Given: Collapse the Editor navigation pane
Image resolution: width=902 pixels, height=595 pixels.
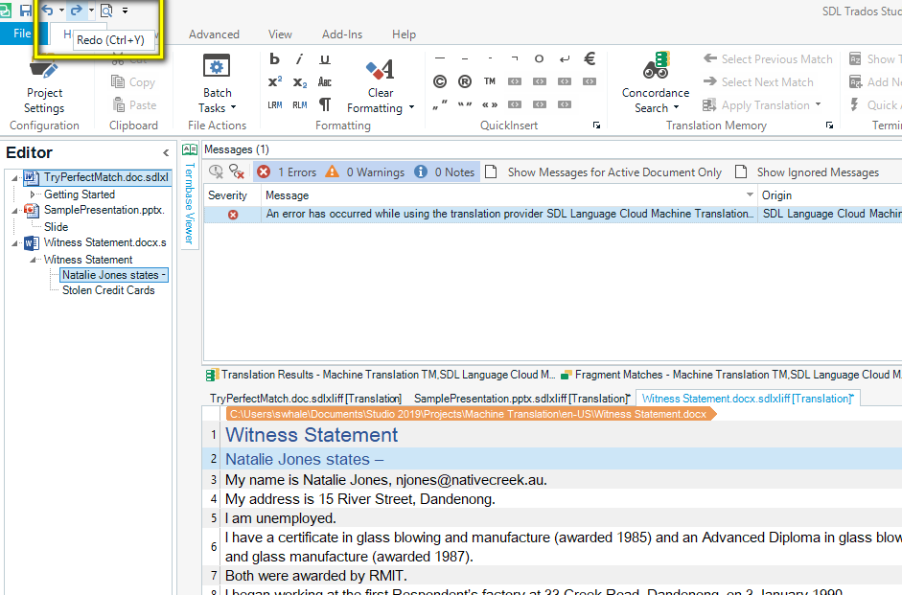Looking at the screenshot, I should point(165,153).
